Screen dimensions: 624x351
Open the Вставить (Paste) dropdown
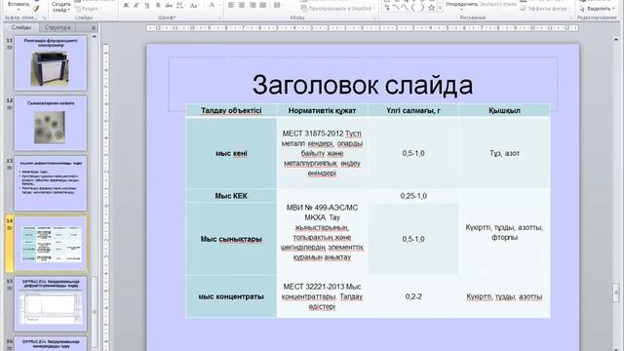[19, 6]
